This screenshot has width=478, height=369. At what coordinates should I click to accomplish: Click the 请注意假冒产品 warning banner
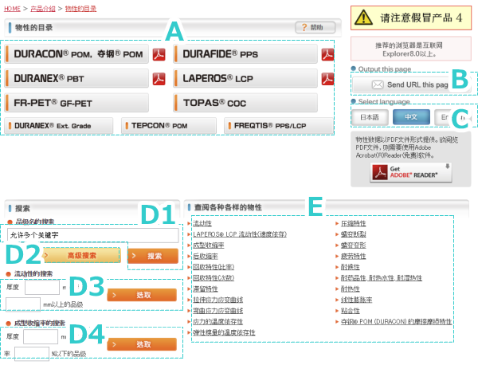click(x=411, y=18)
